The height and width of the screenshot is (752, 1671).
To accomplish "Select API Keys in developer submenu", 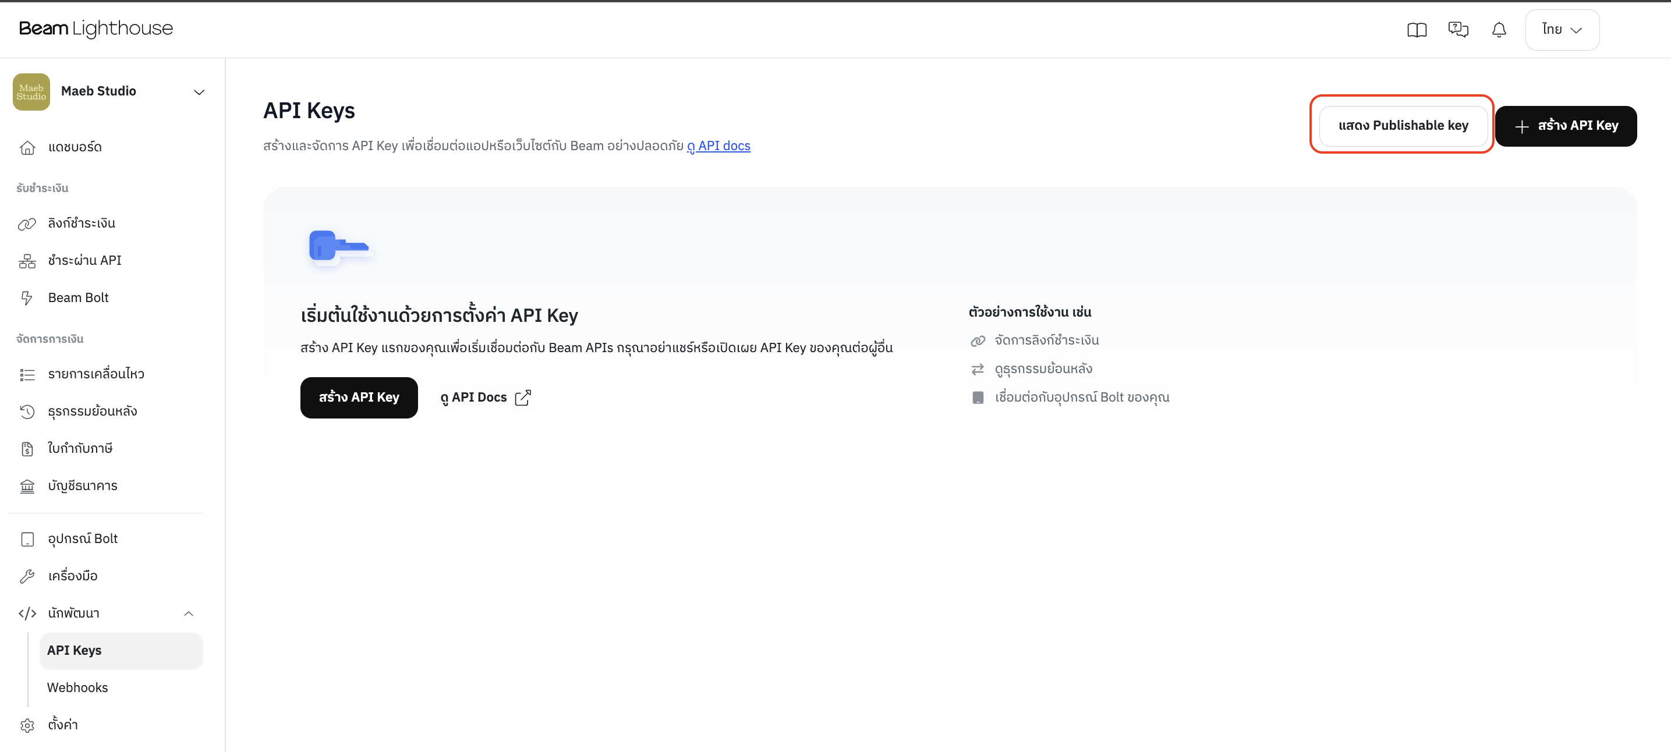I will [x=121, y=651].
